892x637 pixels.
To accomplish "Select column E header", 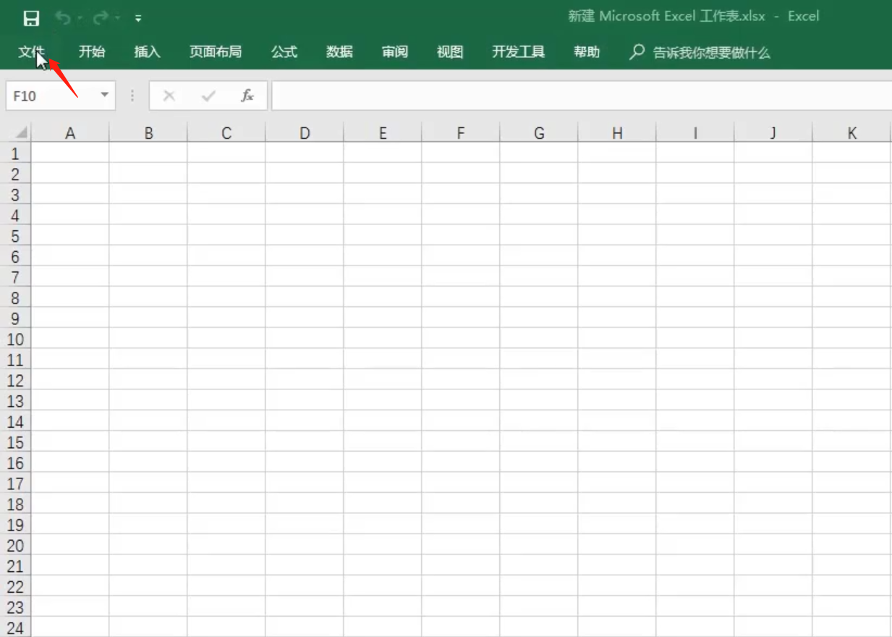I will tap(383, 132).
